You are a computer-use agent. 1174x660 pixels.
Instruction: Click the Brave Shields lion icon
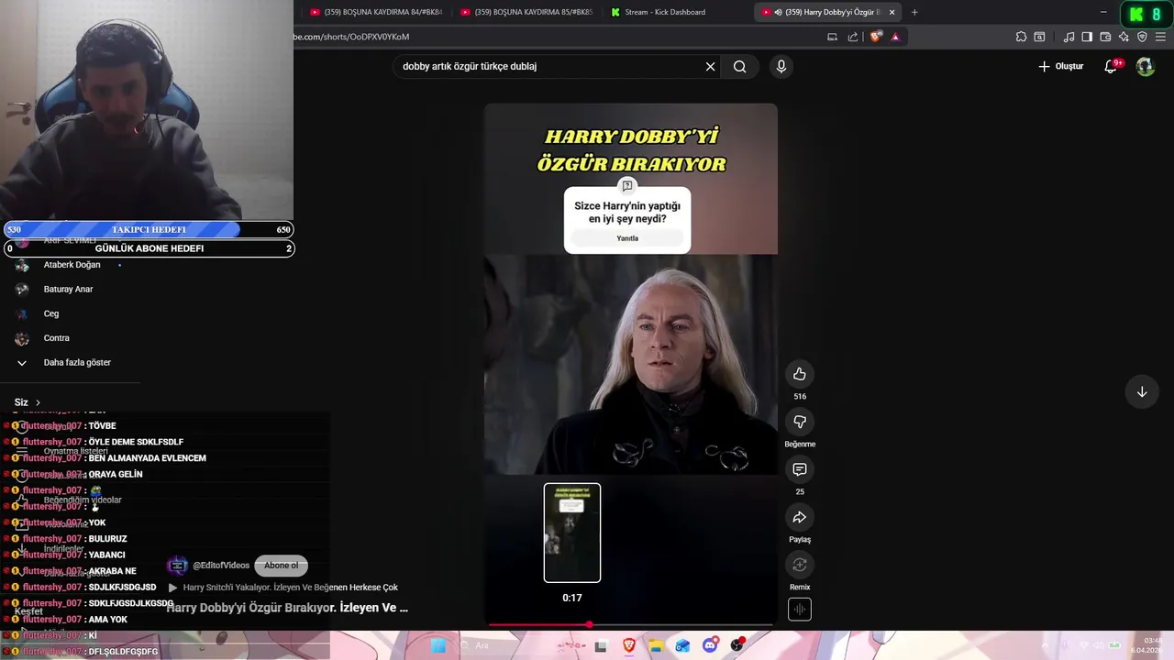(876, 37)
